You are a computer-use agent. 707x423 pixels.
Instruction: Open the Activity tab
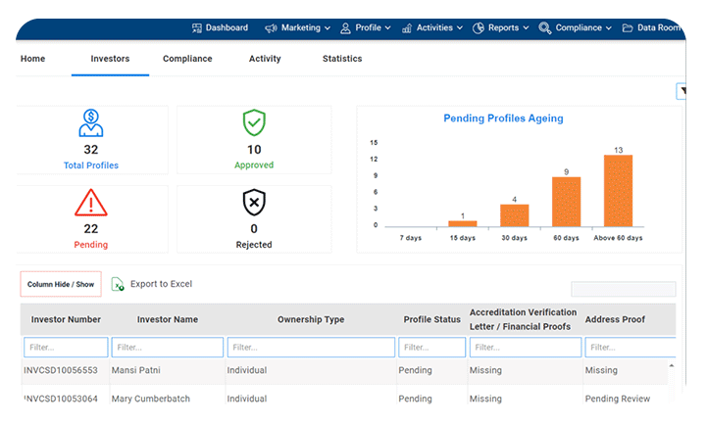point(265,59)
